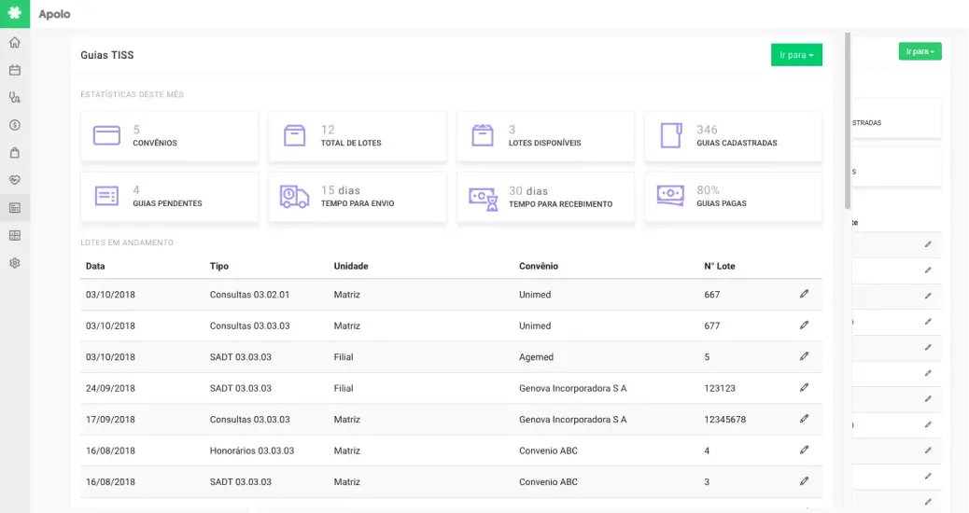Click the Agemed convênio cell
The height and width of the screenshot is (513, 969).
coord(536,357)
